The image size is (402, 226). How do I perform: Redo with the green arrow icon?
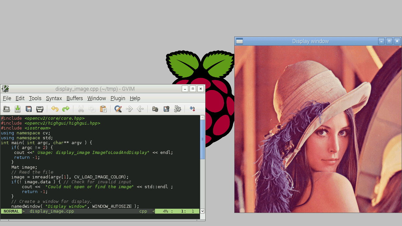[66, 109]
